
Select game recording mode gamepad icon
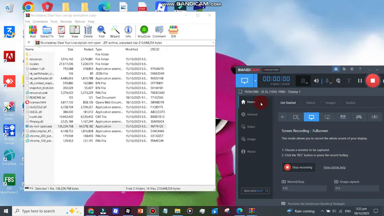tap(359, 117)
